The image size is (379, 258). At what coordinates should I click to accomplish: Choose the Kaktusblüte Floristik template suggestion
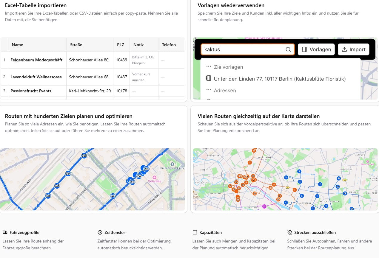pos(280,79)
